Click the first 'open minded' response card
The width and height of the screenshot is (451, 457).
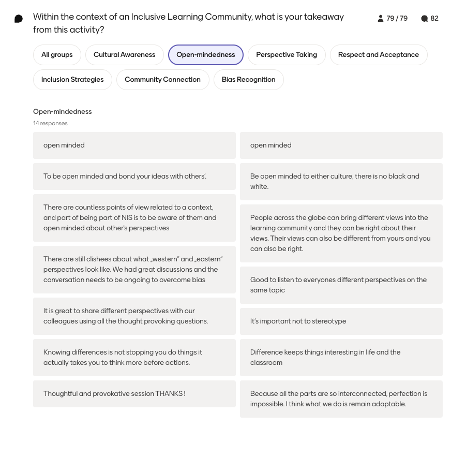[134, 145]
